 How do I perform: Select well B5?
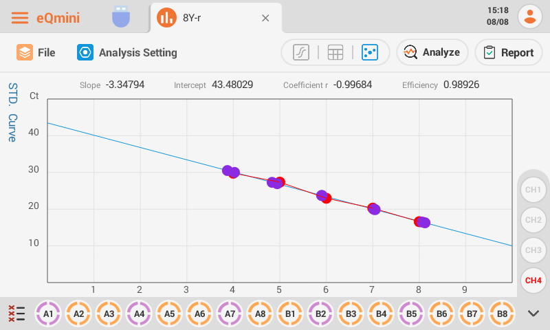(x=412, y=313)
